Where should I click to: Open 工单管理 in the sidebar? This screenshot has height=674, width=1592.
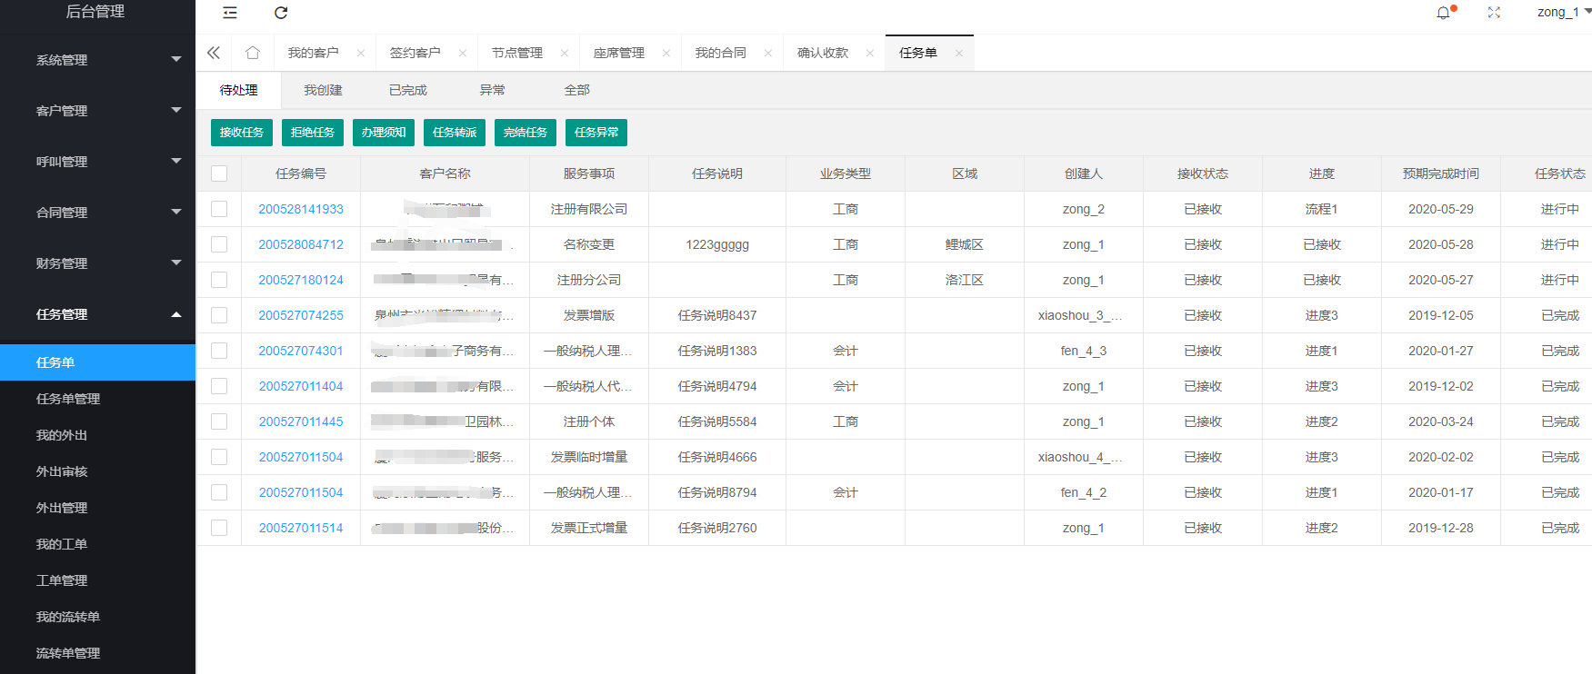[97, 580]
